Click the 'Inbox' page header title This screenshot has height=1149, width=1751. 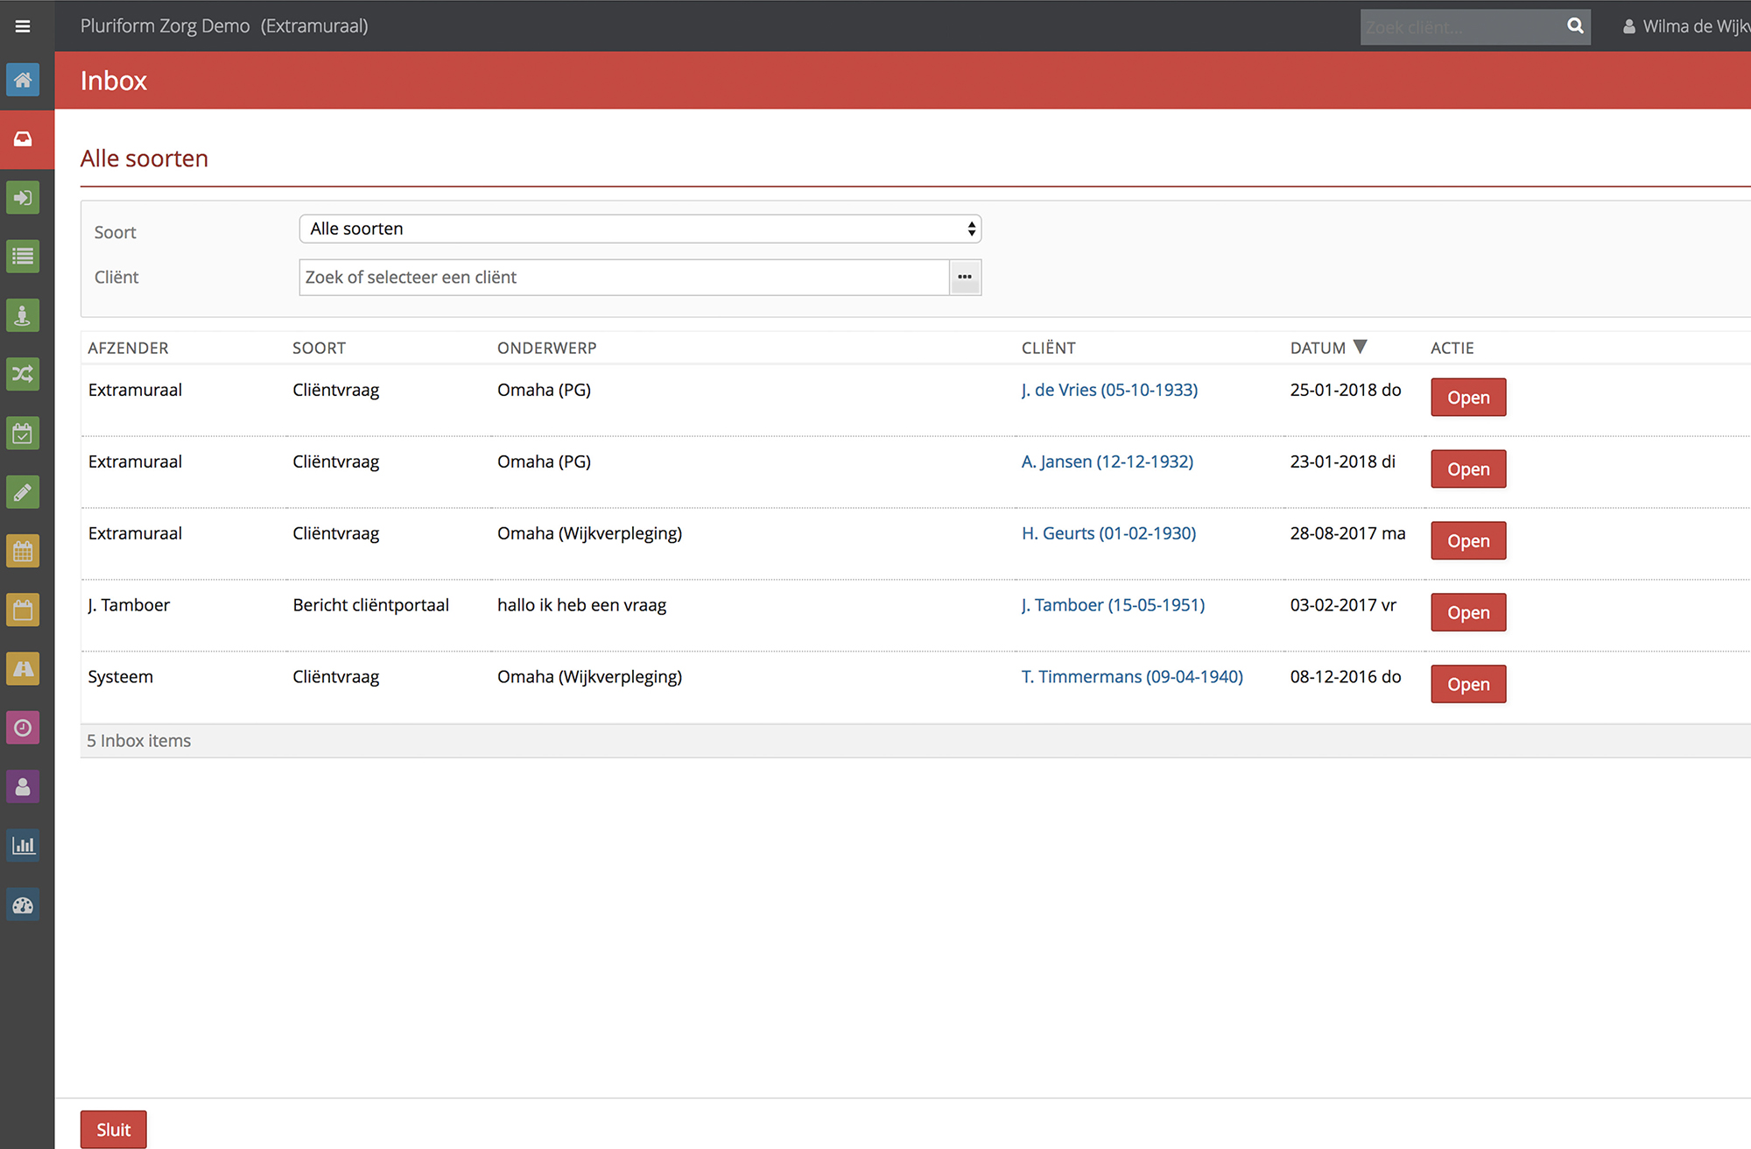click(x=114, y=81)
